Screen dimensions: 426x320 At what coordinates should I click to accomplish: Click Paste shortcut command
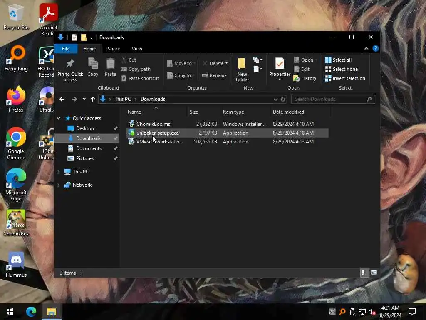point(140,78)
